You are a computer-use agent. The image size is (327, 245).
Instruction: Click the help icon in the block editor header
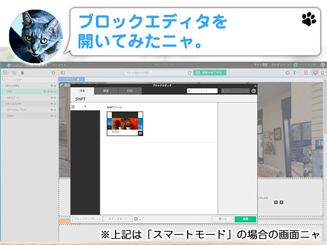click(254, 91)
